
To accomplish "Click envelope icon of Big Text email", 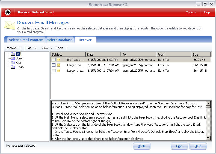I will pos(58,60).
